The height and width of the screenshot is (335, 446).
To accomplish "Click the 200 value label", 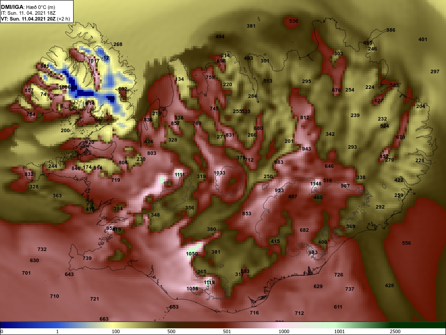I will [65, 131].
